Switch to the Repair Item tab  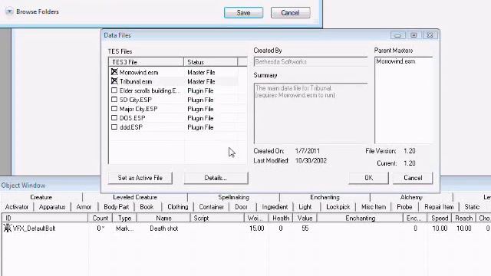439,207
